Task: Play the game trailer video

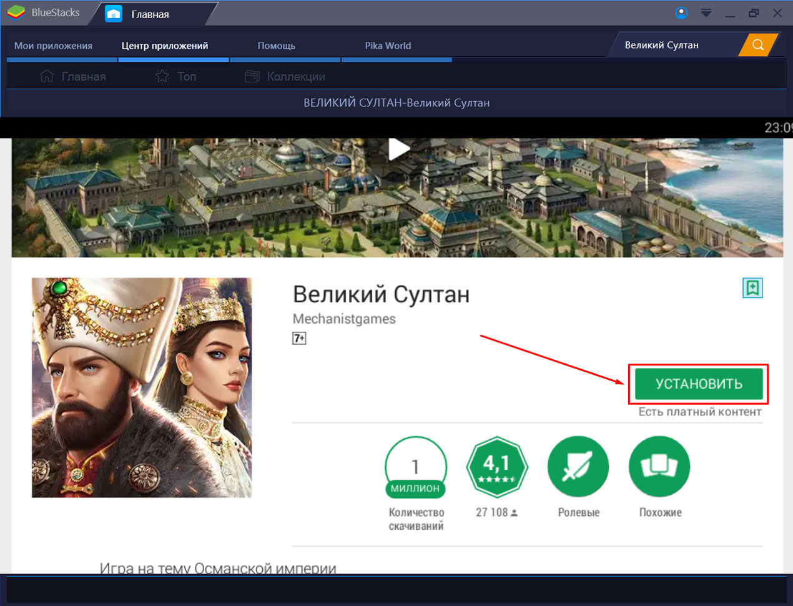Action: click(398, 149)
